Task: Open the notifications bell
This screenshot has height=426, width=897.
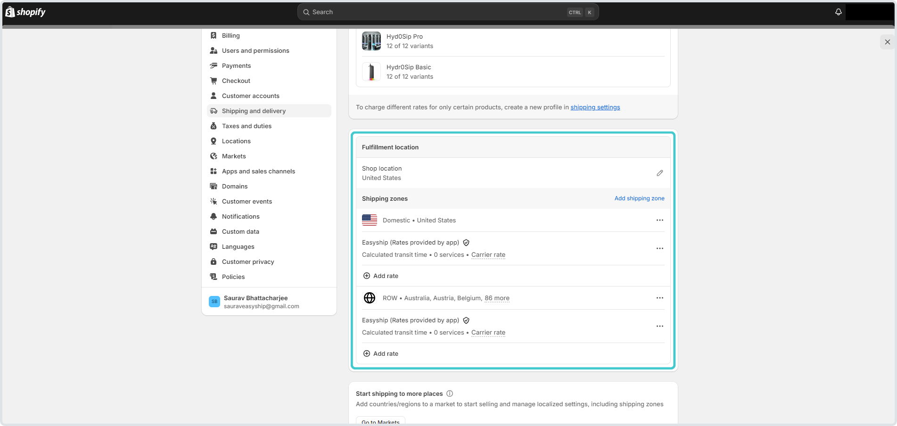Action: coord(839,12)
